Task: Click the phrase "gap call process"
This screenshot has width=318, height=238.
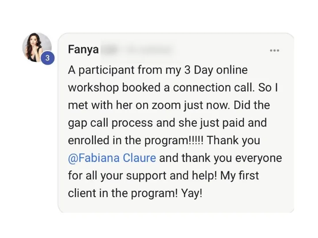Action: 110,123
